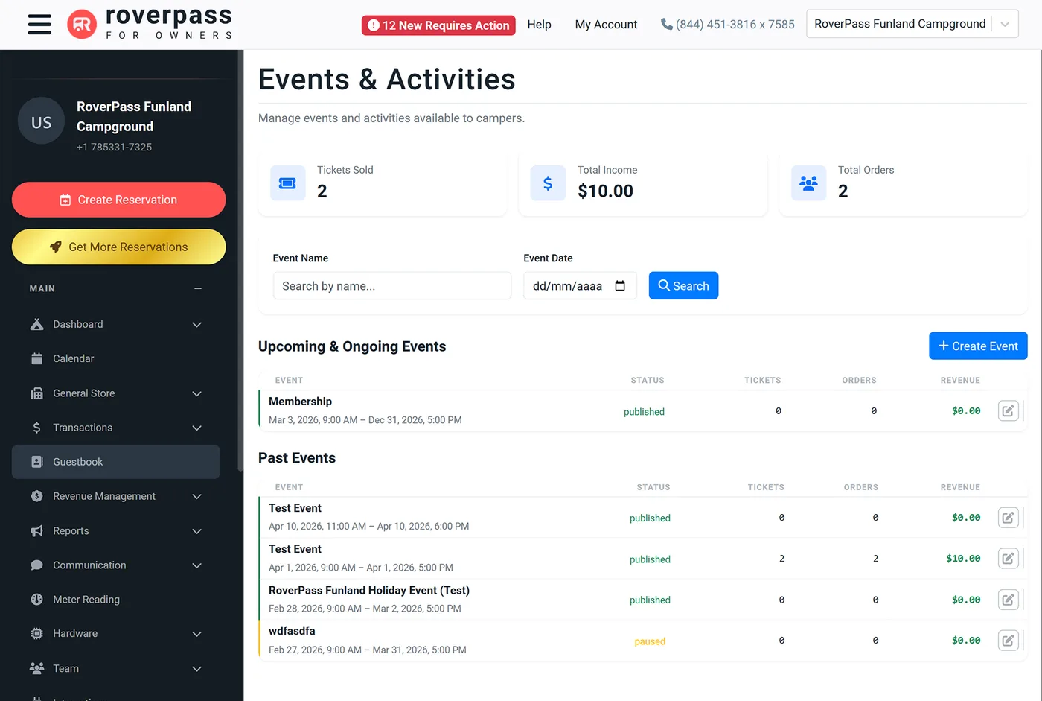Viewport: 1042px width, 701px height.
Task: Click the +1 785331-7325 phone text
Action: coord(114,148)
